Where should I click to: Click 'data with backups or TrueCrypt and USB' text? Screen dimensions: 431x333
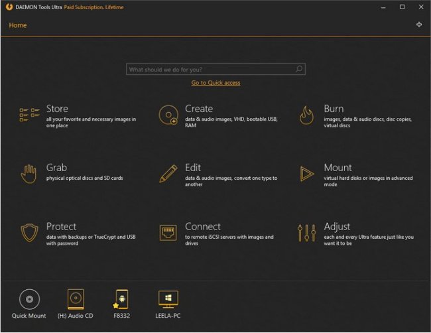(91, 239)
